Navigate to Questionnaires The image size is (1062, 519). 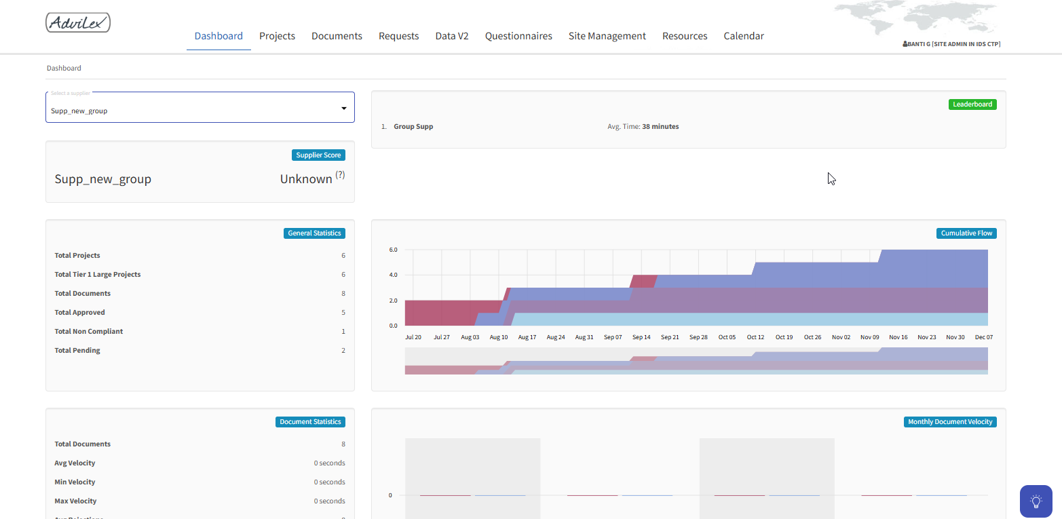(518, 36)
